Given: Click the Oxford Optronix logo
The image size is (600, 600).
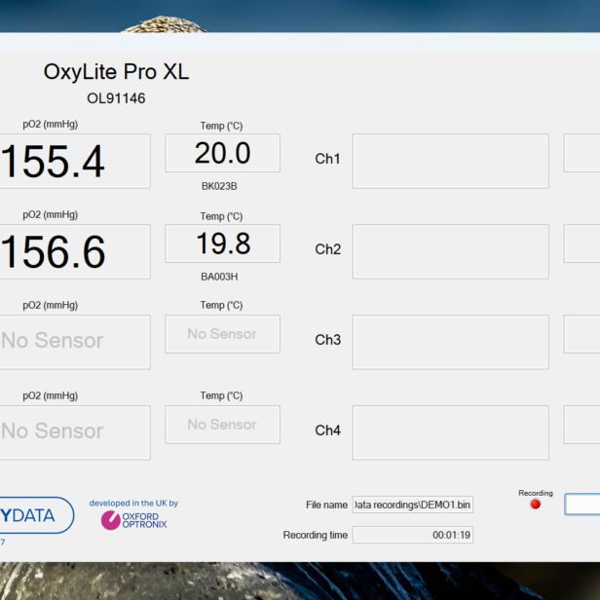Looking at the screenshot, I should (133, 520).
